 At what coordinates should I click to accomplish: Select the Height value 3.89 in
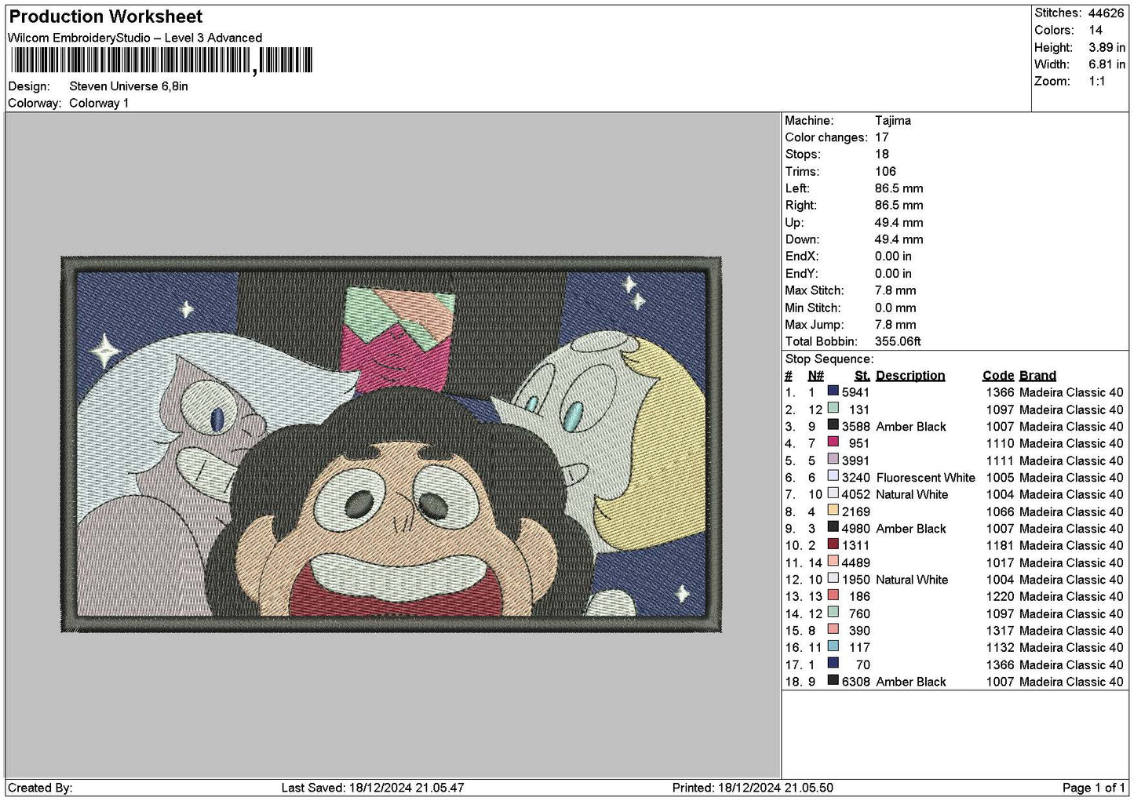(1107, 47)
